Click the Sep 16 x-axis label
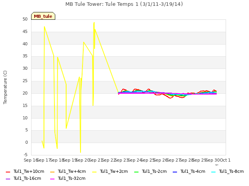 (30, 160)
